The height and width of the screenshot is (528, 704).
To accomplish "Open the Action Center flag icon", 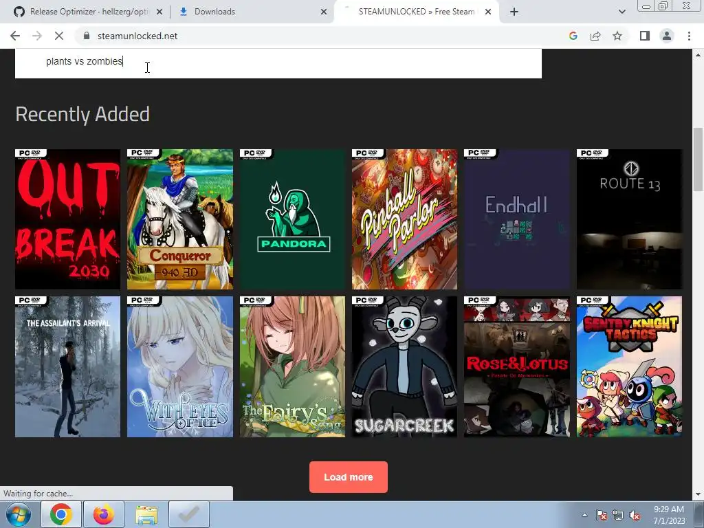I will [x=602, y=515].
